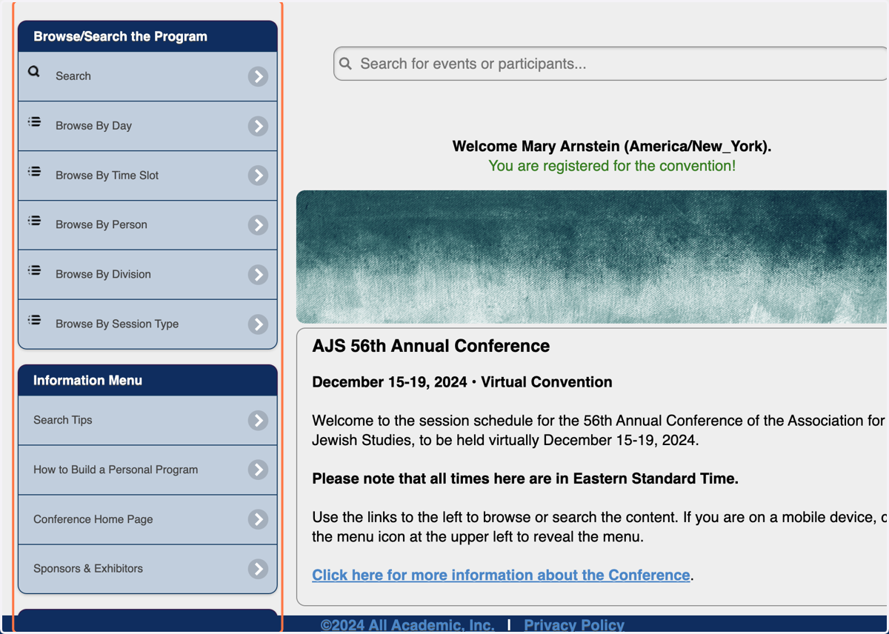Go to Conference Home Page
Viewport: 889px width, 634px height.
147,519
